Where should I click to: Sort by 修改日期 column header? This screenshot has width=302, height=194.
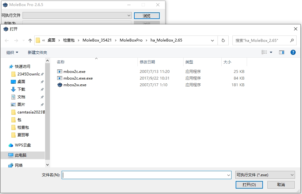[147, 62]
